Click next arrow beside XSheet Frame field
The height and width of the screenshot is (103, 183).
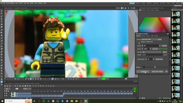point(154,59)
